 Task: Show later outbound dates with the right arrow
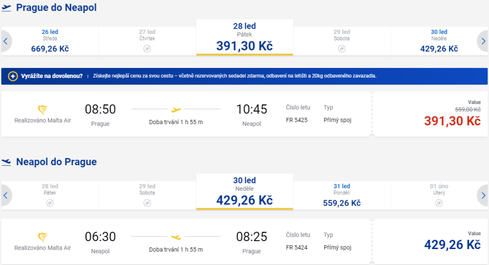483,40
